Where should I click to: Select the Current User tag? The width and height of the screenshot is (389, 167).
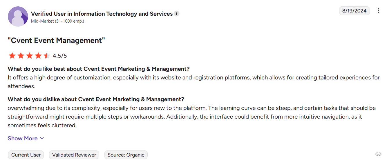(26, 155)
